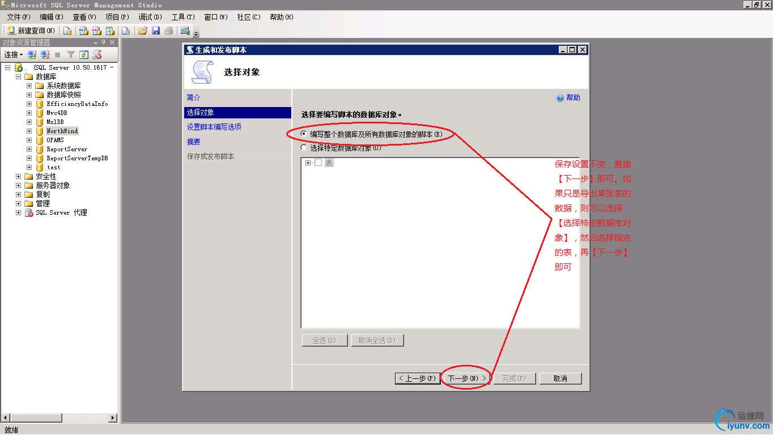Open Object Explorer window position dropdown arrow
Viewport: 773px width, 435px height.
pyautogui.click(x=96, y=43)
